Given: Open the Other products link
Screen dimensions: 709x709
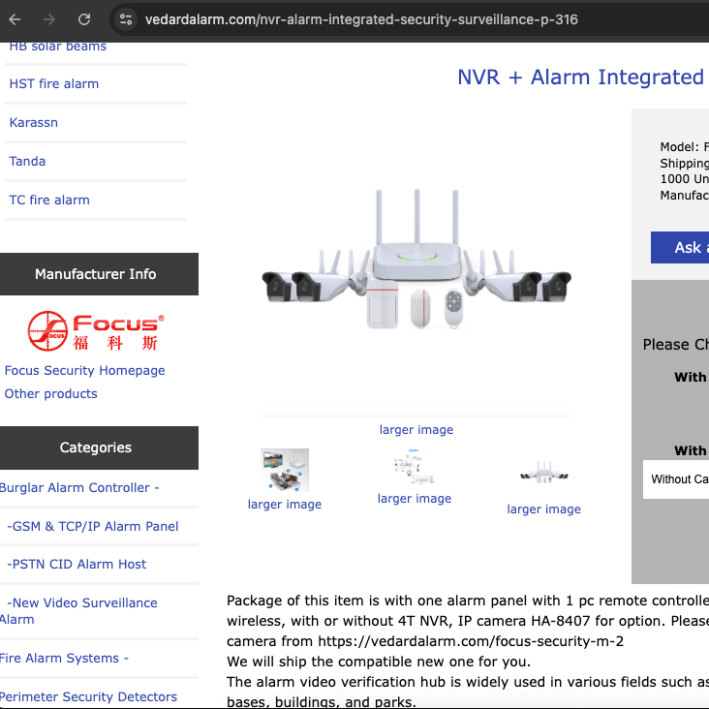Looking at the screenshot, I should point(50,393).
